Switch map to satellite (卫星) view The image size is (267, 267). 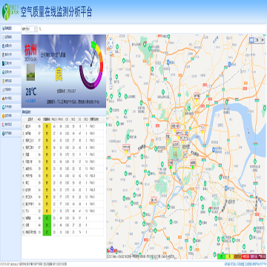coord(257,40)
